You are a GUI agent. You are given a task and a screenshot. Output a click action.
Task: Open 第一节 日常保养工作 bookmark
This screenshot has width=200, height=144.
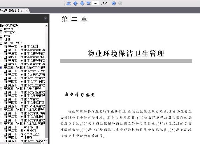[23, 127]
